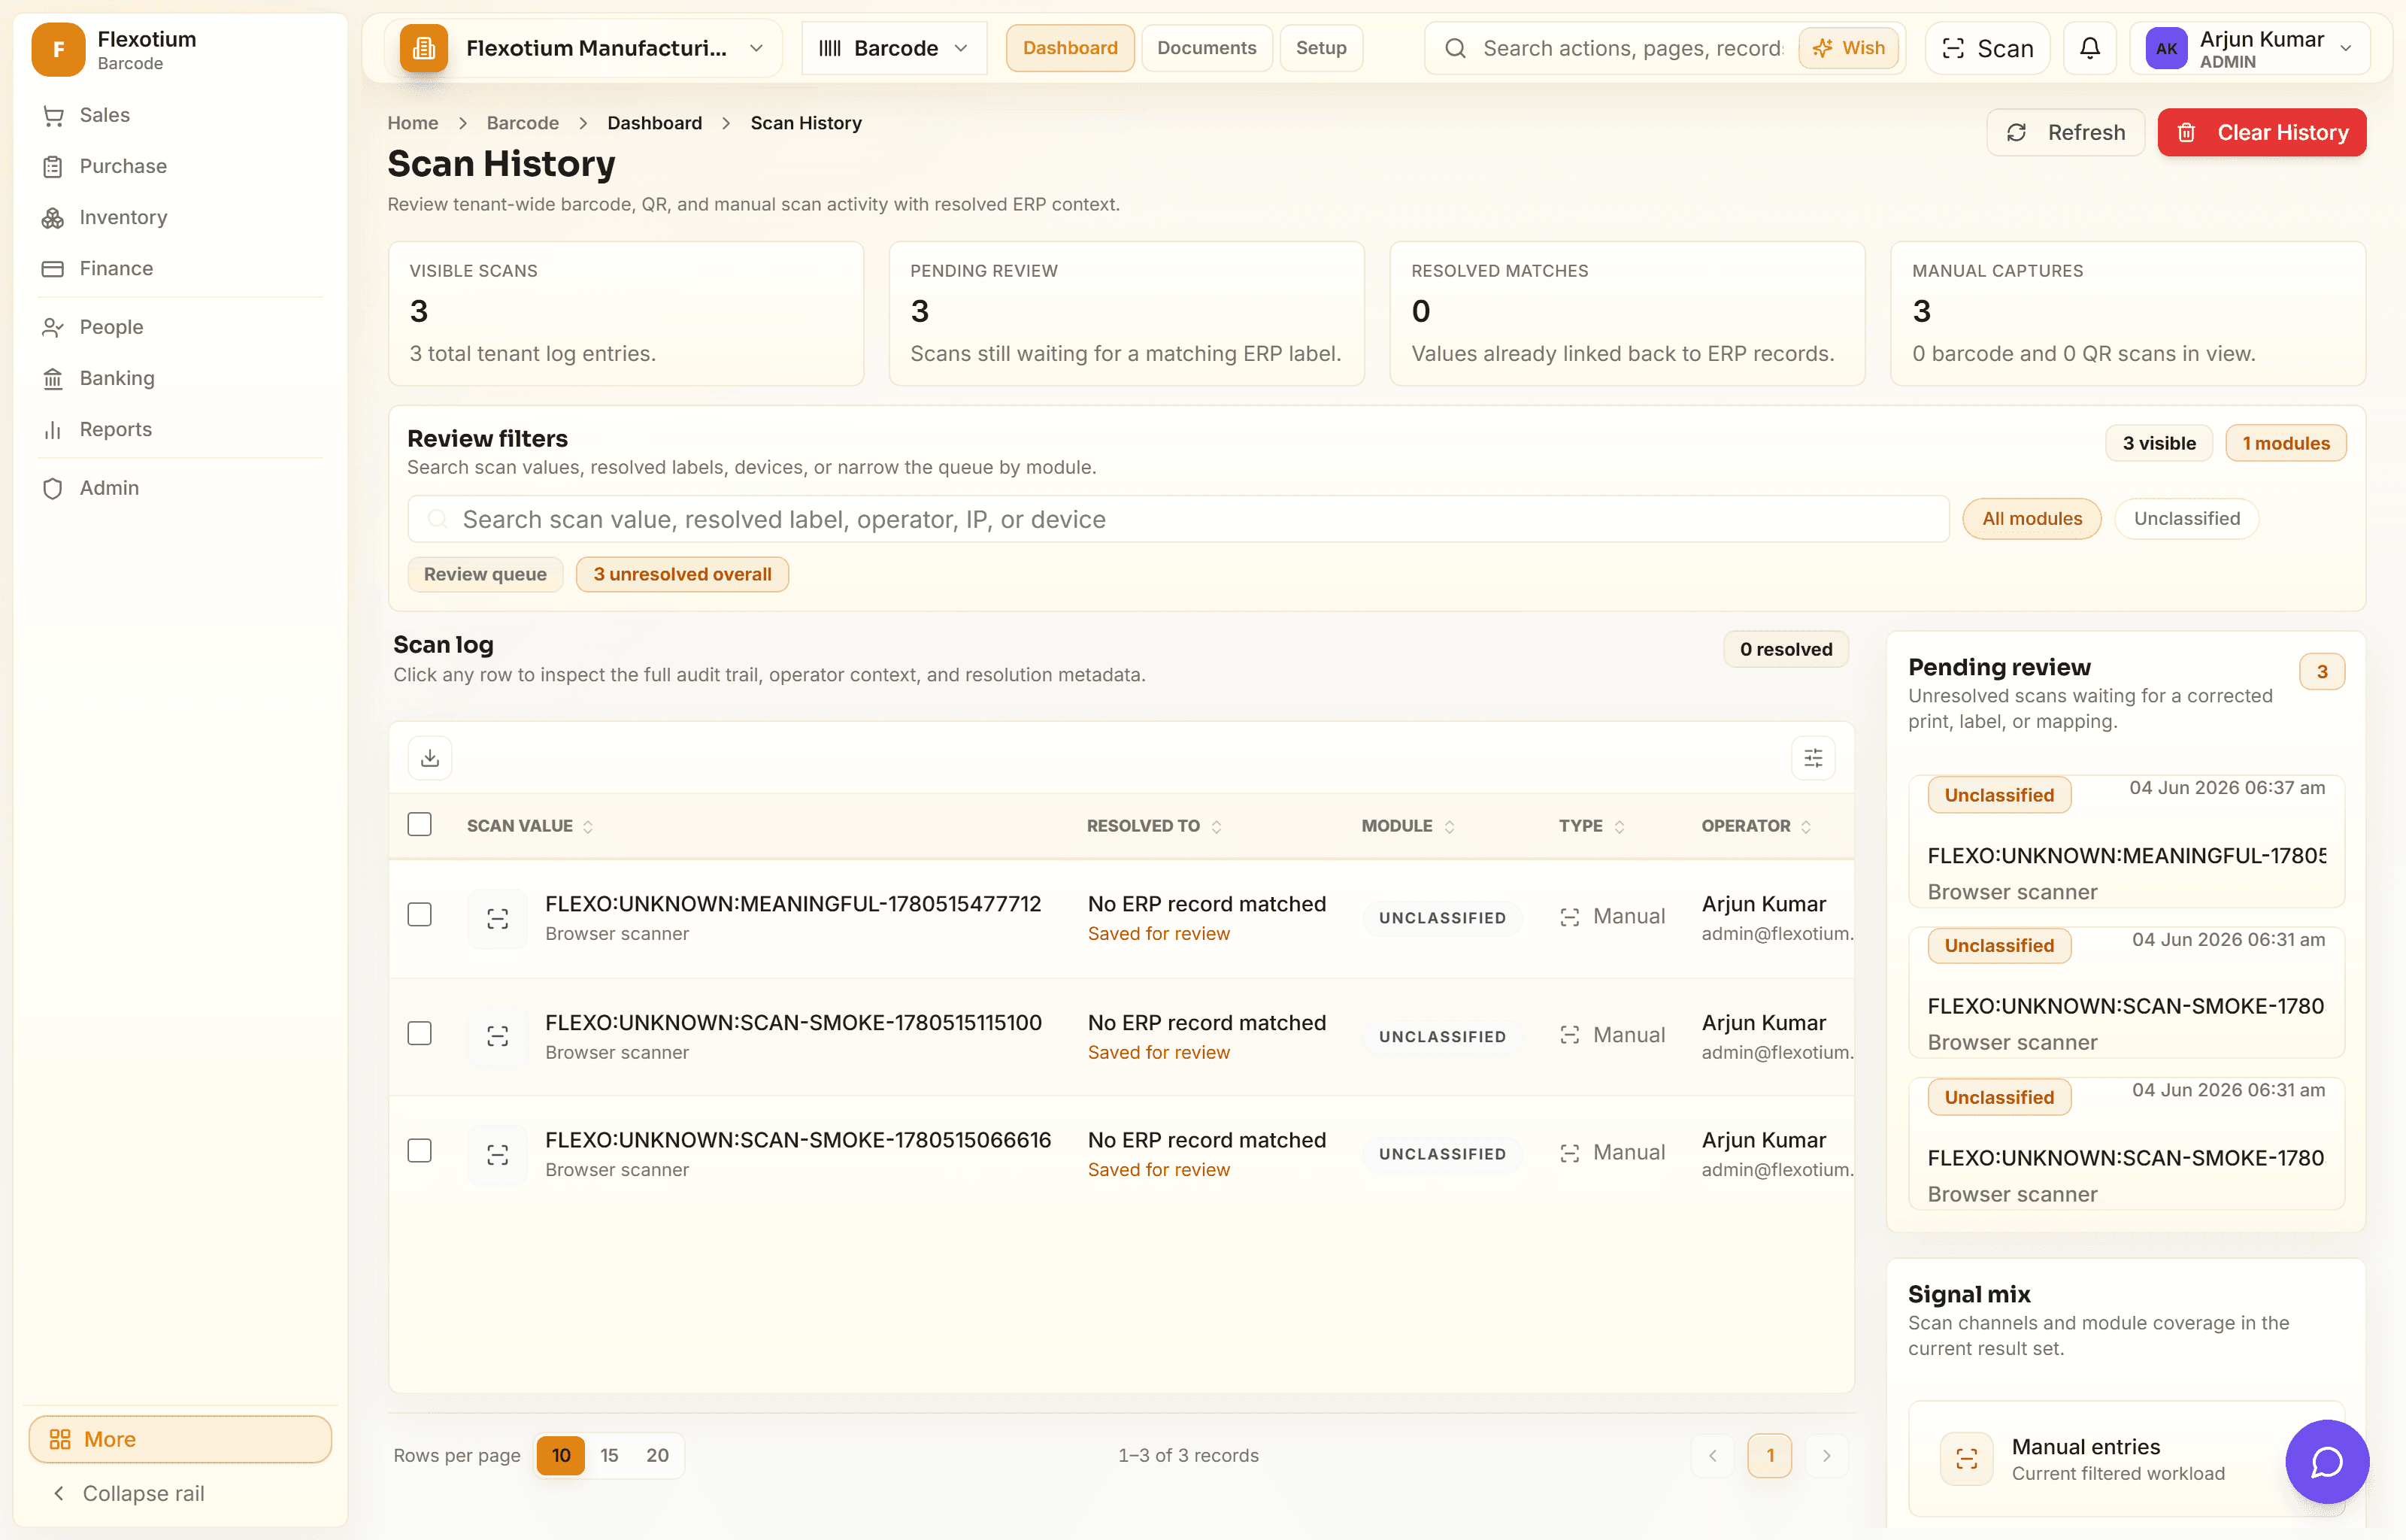The image size is (2406, 1540).
Task: Select Unclassified filter chip
Action: 2186,518
